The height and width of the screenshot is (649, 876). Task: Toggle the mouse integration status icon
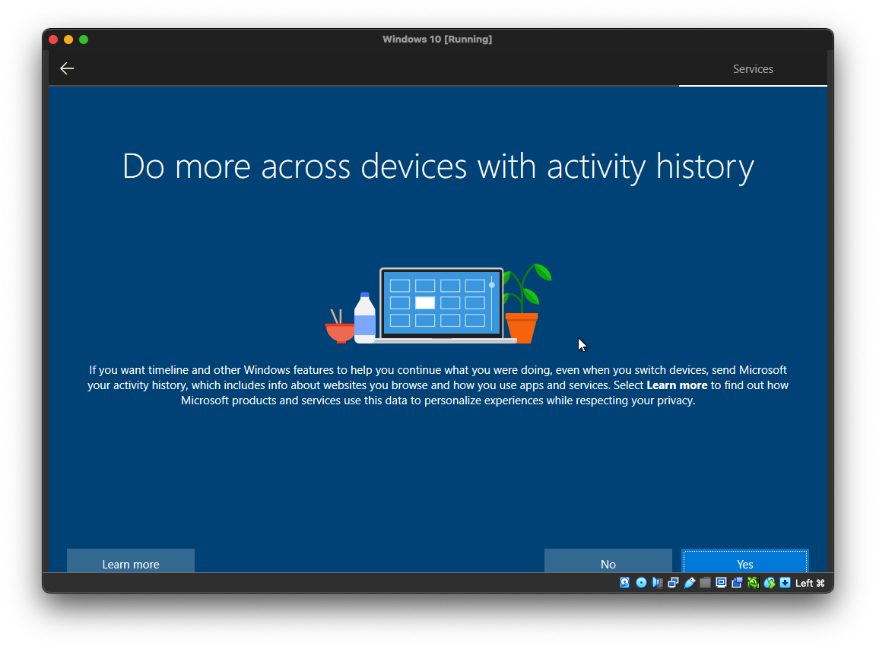pos(770,583)
